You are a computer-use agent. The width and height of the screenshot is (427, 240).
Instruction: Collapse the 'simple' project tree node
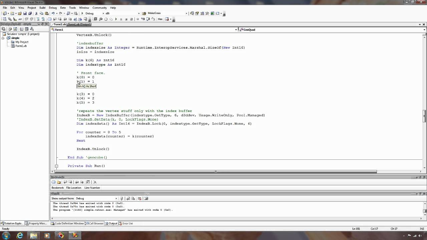[3, 38]
